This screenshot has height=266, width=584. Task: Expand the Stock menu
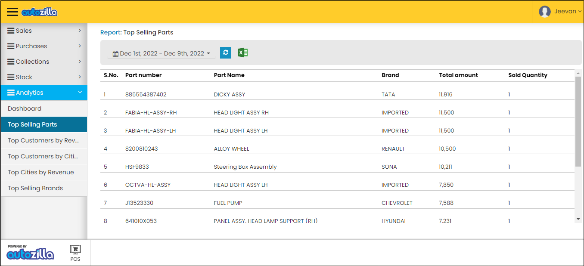pos(44,77)
